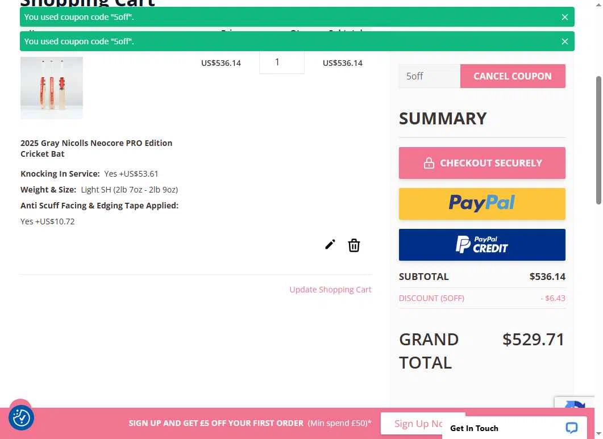
Task: Click the Knocking In Service option text
Action: pos(89,174)
